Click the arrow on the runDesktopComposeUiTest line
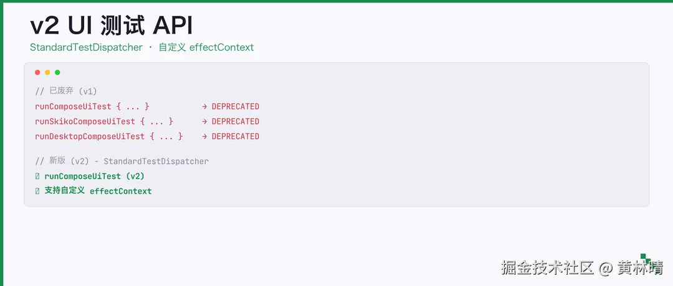Viewport: 673px width, 286px height. pos(204,136)
